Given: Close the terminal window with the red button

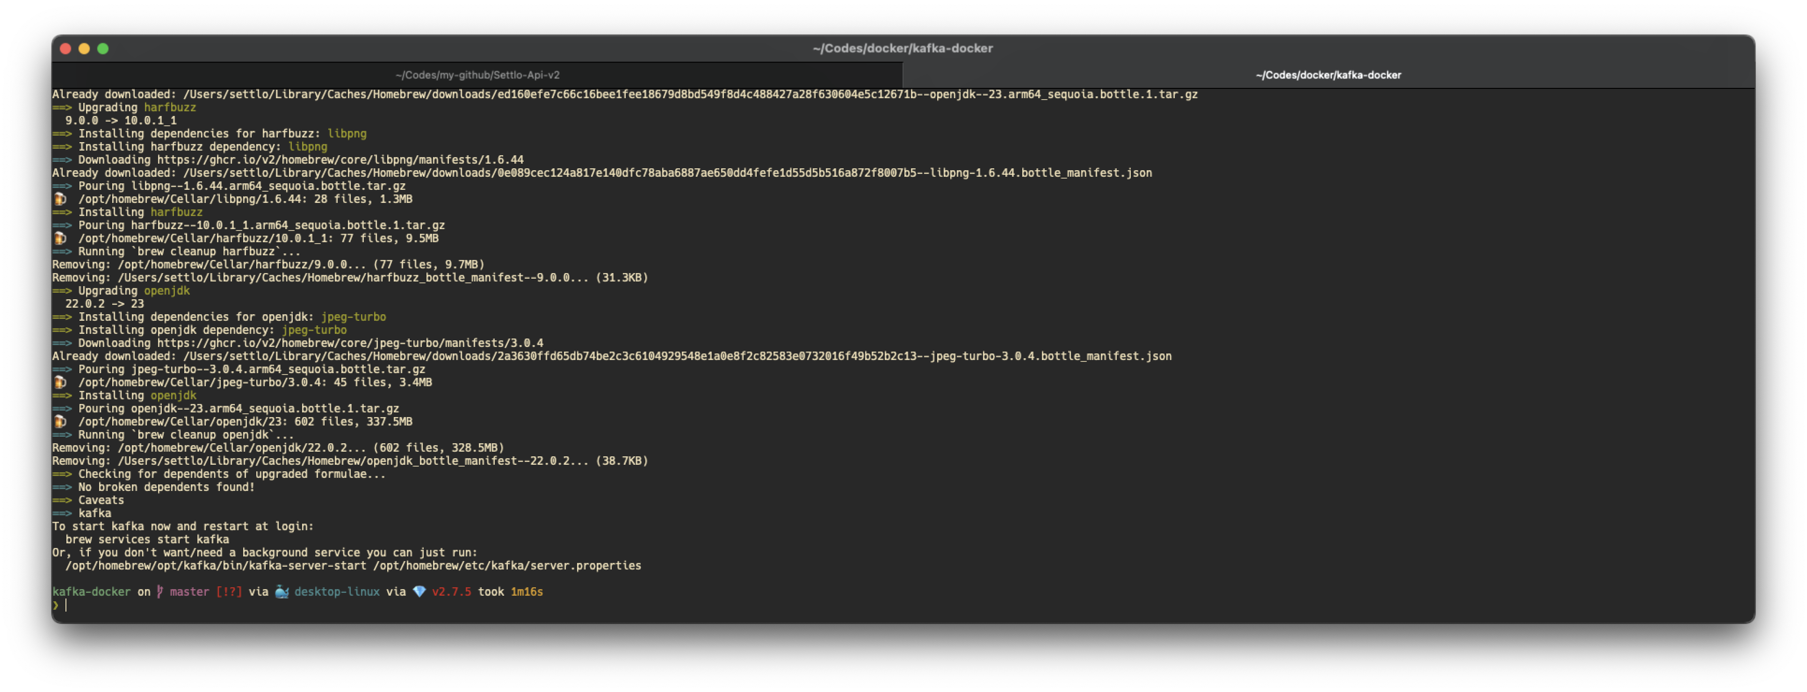Looking at the screenshot, I should 66,48.
